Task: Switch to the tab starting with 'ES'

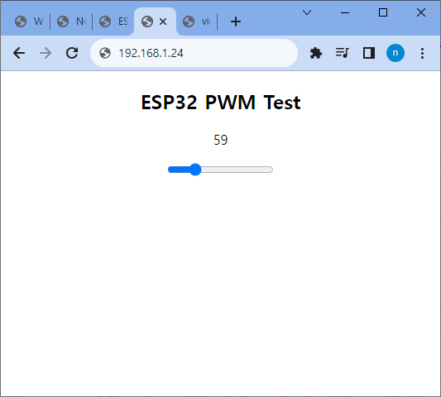Action: pos(113,22)
